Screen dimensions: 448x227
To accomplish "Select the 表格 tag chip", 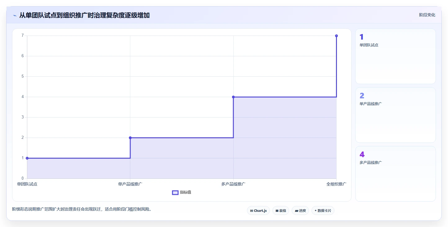I will 281,211.
